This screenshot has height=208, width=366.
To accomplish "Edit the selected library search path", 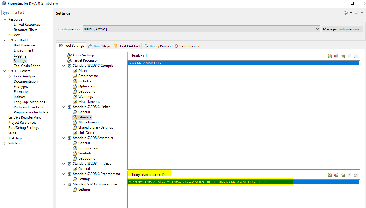I will pos(343,174).
